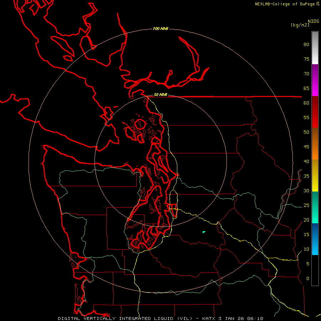Click the 80 value on the scale
Image resolution: width=321 pixels, height=321 pixels.
click(306, 45)
